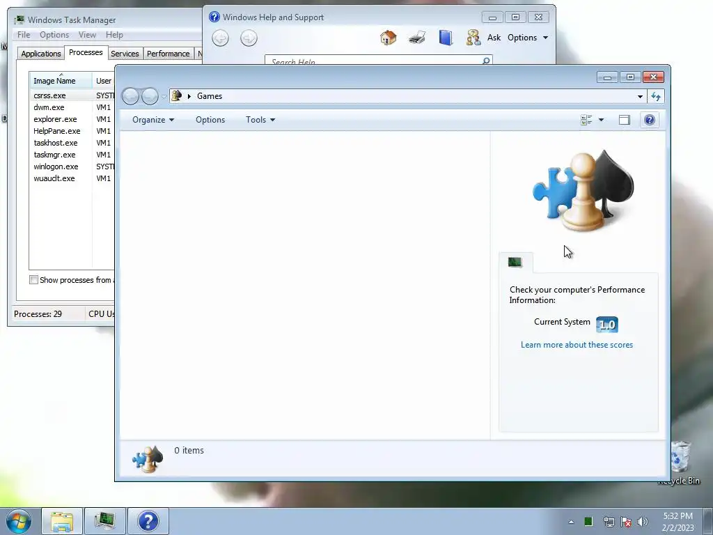Click the Start orb button
This screenshot has height=535, width=713.
pos(18,521)
